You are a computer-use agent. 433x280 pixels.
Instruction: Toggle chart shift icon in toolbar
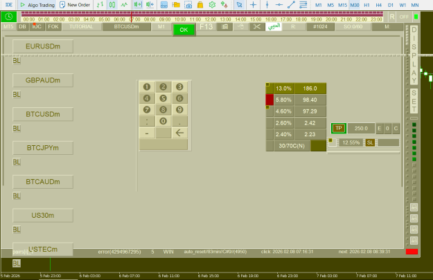(x=138, y=5)
